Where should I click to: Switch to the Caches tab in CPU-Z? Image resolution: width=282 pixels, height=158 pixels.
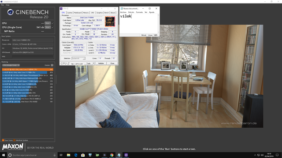(70, 13)
